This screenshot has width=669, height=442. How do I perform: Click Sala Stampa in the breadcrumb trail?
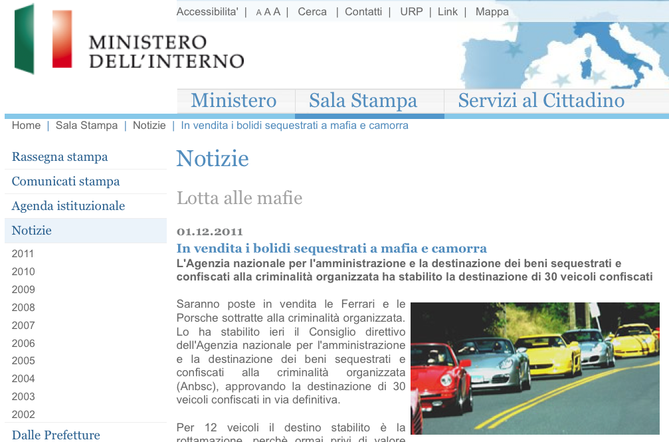click(x=86, y=126)
